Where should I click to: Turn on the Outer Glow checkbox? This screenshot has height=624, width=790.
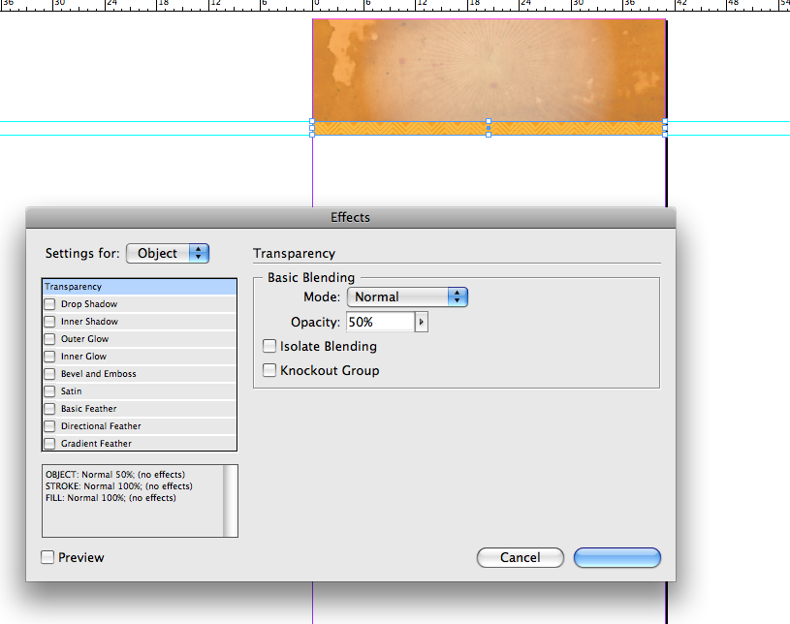point(49,339)
